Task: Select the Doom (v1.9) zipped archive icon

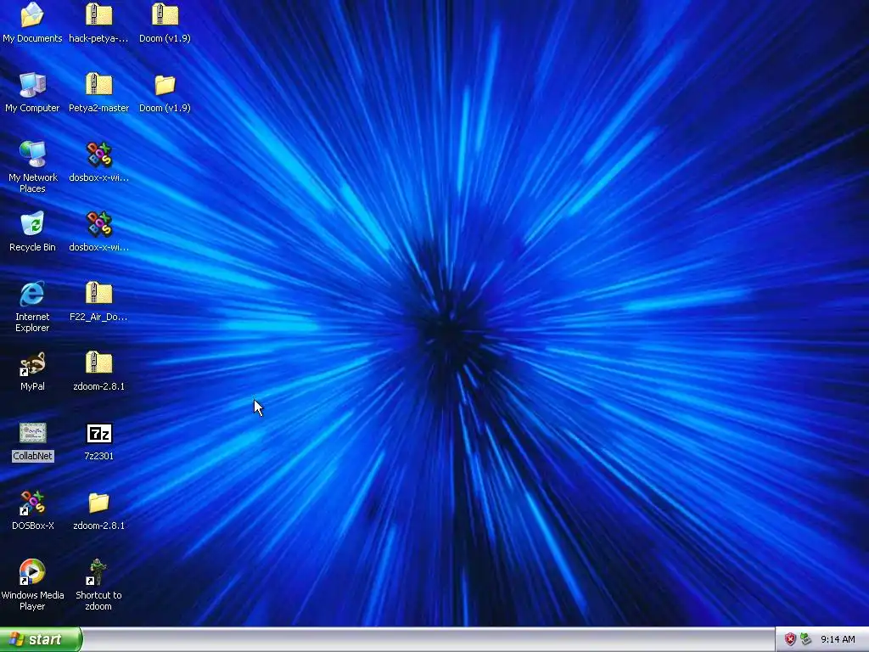Action: (165, 15)
